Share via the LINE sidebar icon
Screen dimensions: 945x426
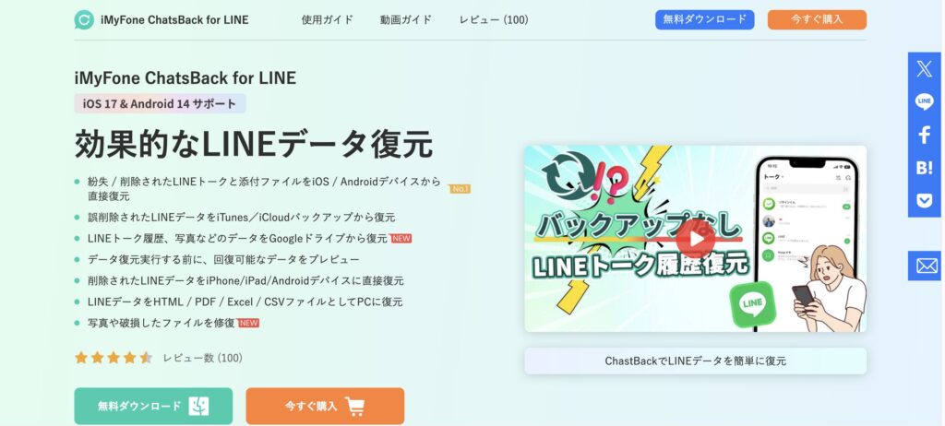pos(924,101)
